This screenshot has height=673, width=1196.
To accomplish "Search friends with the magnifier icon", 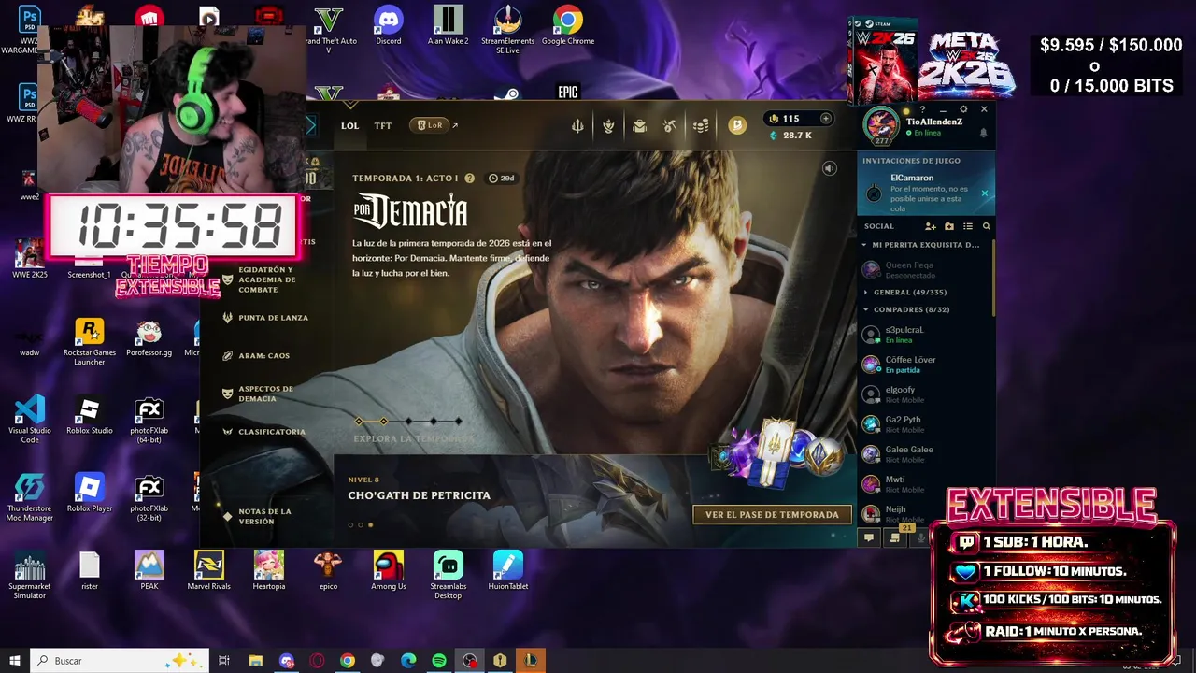I will (986, 226).
